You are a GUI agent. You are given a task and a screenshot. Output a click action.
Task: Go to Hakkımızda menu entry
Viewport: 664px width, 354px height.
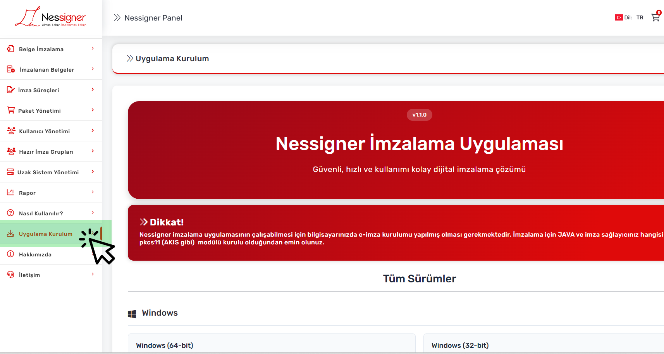click(35, 254)
